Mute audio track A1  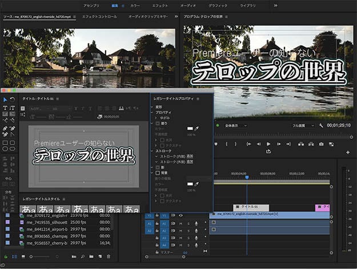[x=180, y=224]
